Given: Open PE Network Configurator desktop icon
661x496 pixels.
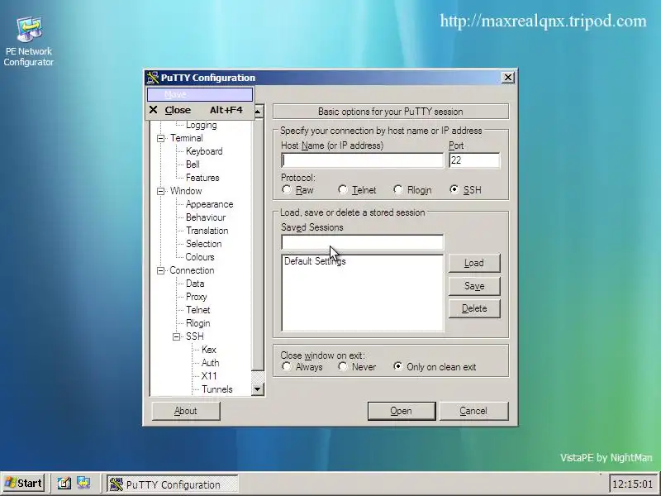Looking at the screenshot, I should (x=29, y=41).
